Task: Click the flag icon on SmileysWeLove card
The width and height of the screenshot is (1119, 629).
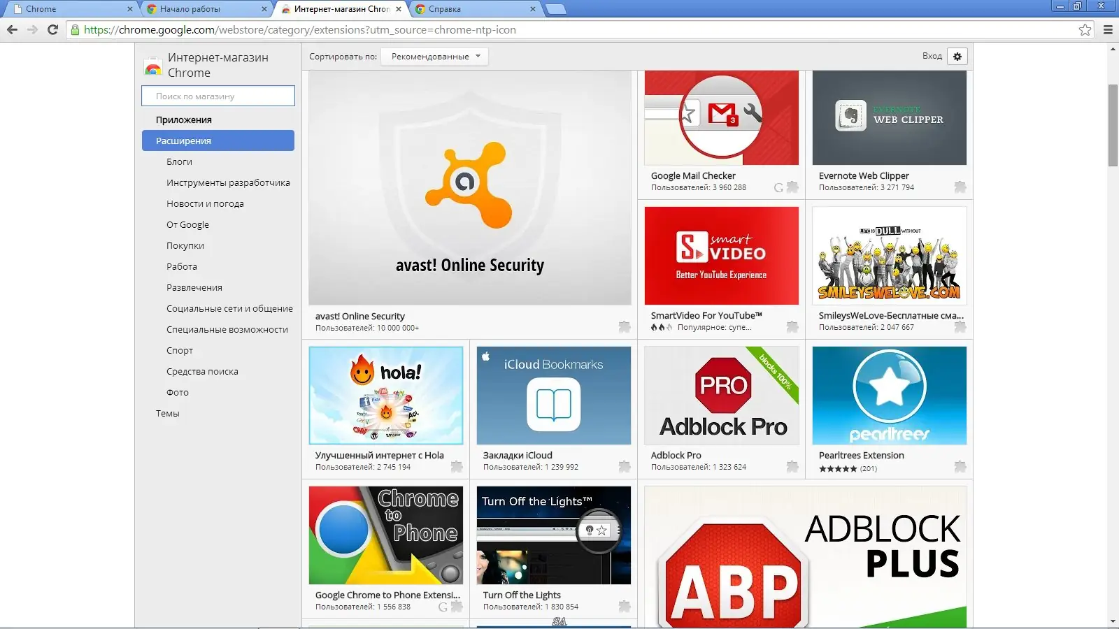Action: [960, 327]
